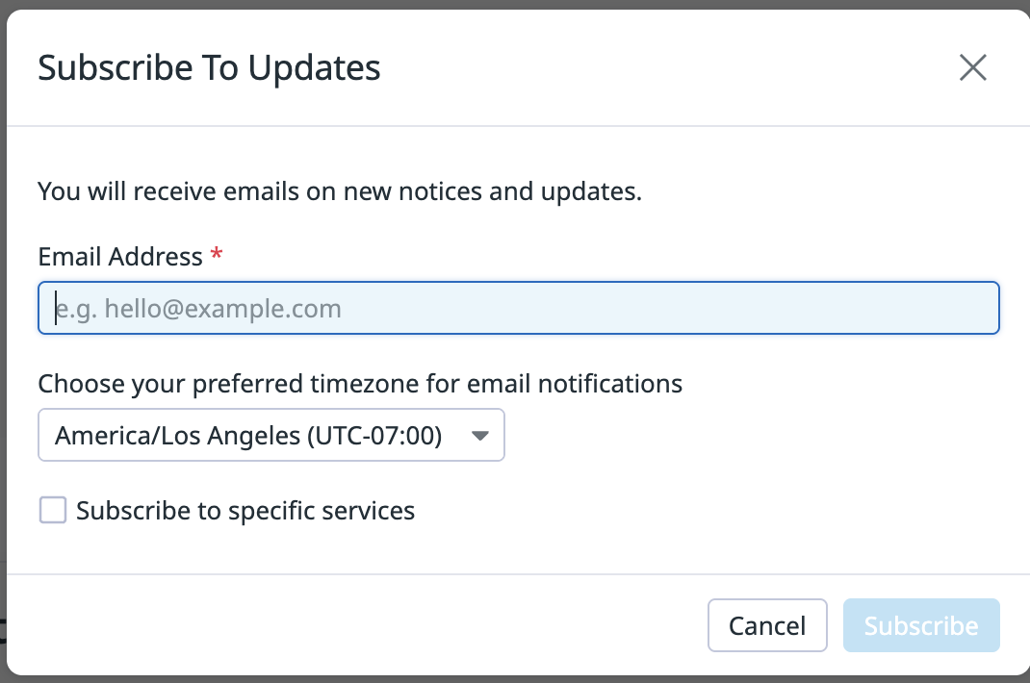Screen dimensions: 1030x683
Task: Click dimmed backdrop above the dialog
Action: coord(515,4)
